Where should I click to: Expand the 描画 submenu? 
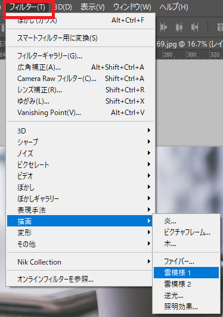(80, 221)
